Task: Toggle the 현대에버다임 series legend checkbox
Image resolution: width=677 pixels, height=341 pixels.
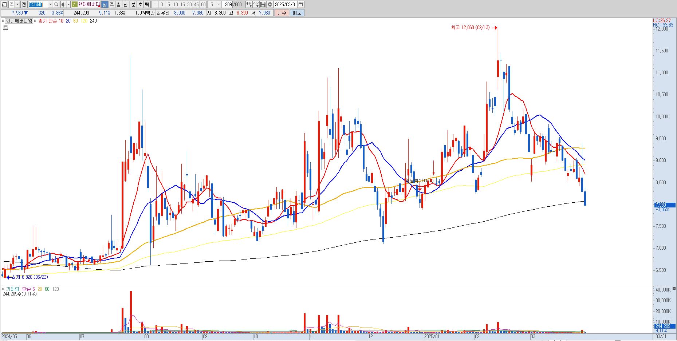Action: pyautogui.click(x=3, y=21)
